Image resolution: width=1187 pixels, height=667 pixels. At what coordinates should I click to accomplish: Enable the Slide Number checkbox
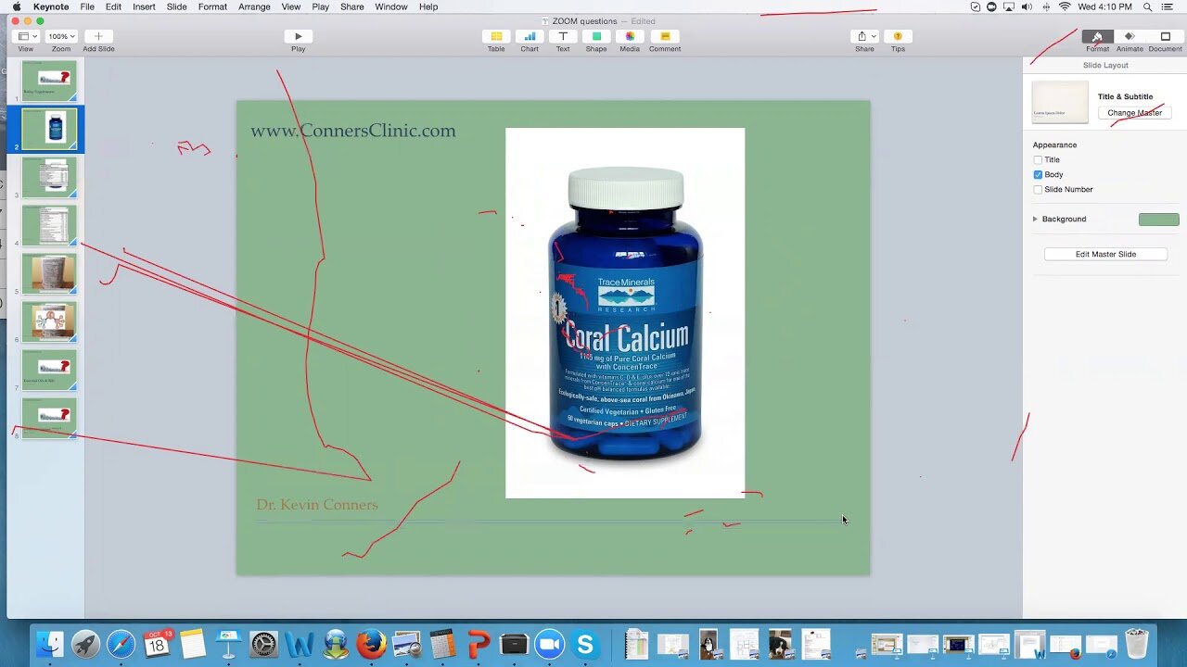coord(1038,189)
